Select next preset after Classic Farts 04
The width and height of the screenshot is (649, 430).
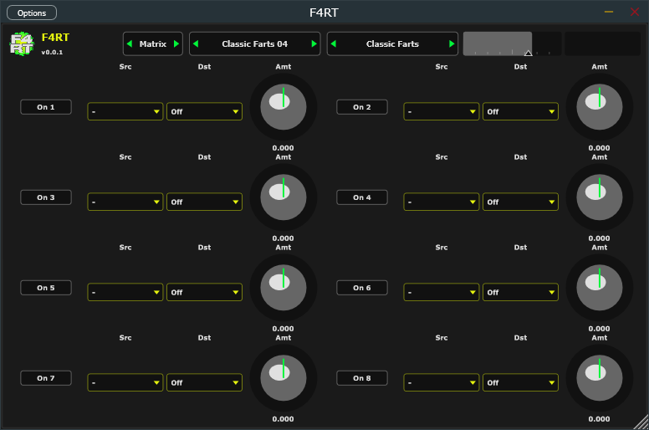(x=314, y=44)
